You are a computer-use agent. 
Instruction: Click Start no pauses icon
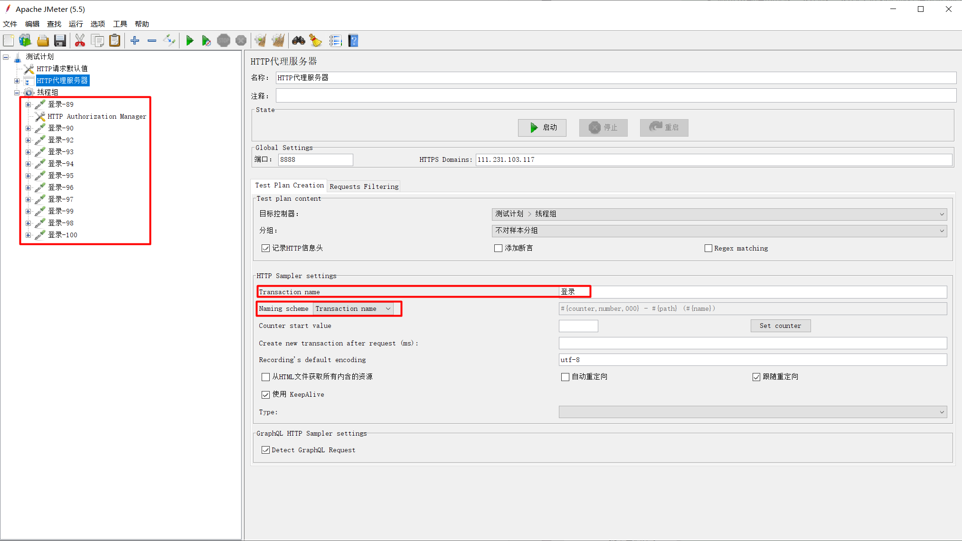tap(206, 41)
